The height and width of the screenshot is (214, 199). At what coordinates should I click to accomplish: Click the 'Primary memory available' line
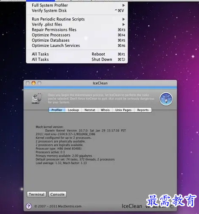pyautogui.click(x=64, y=156)
